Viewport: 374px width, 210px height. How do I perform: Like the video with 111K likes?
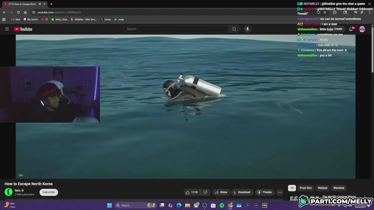(192, 192)
